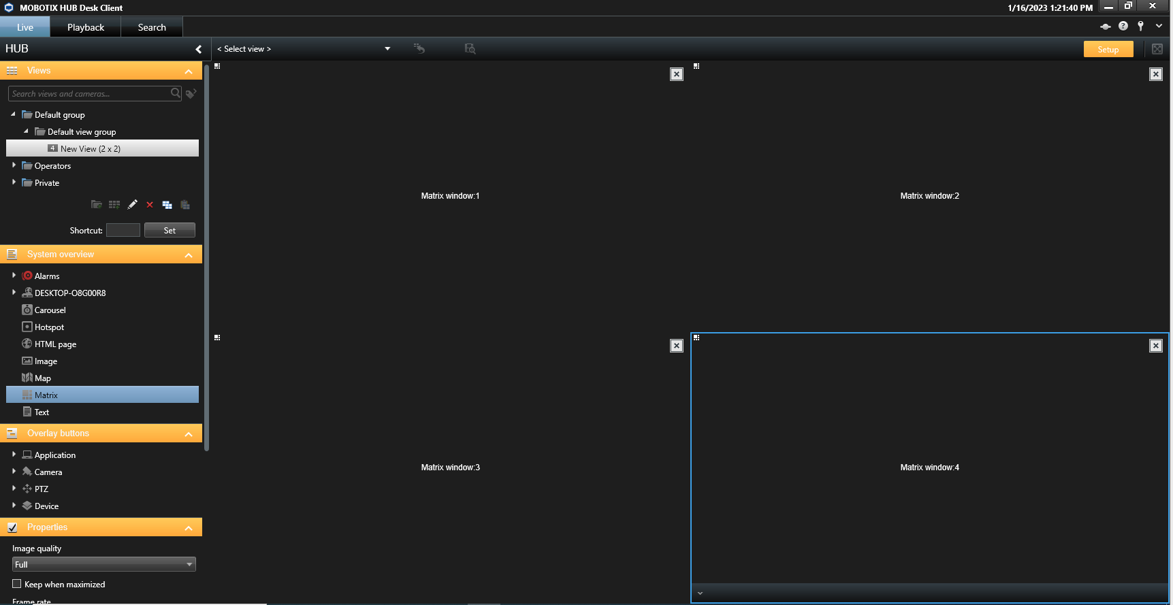
Task: Click the red delete X icon
Action: point(150,205)
